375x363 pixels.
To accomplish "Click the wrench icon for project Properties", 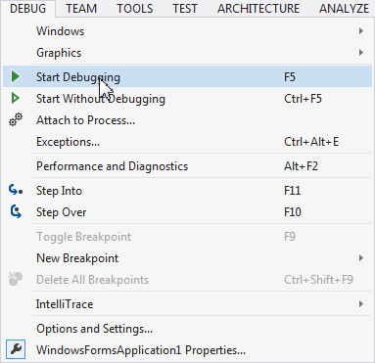I will (16, 349).
